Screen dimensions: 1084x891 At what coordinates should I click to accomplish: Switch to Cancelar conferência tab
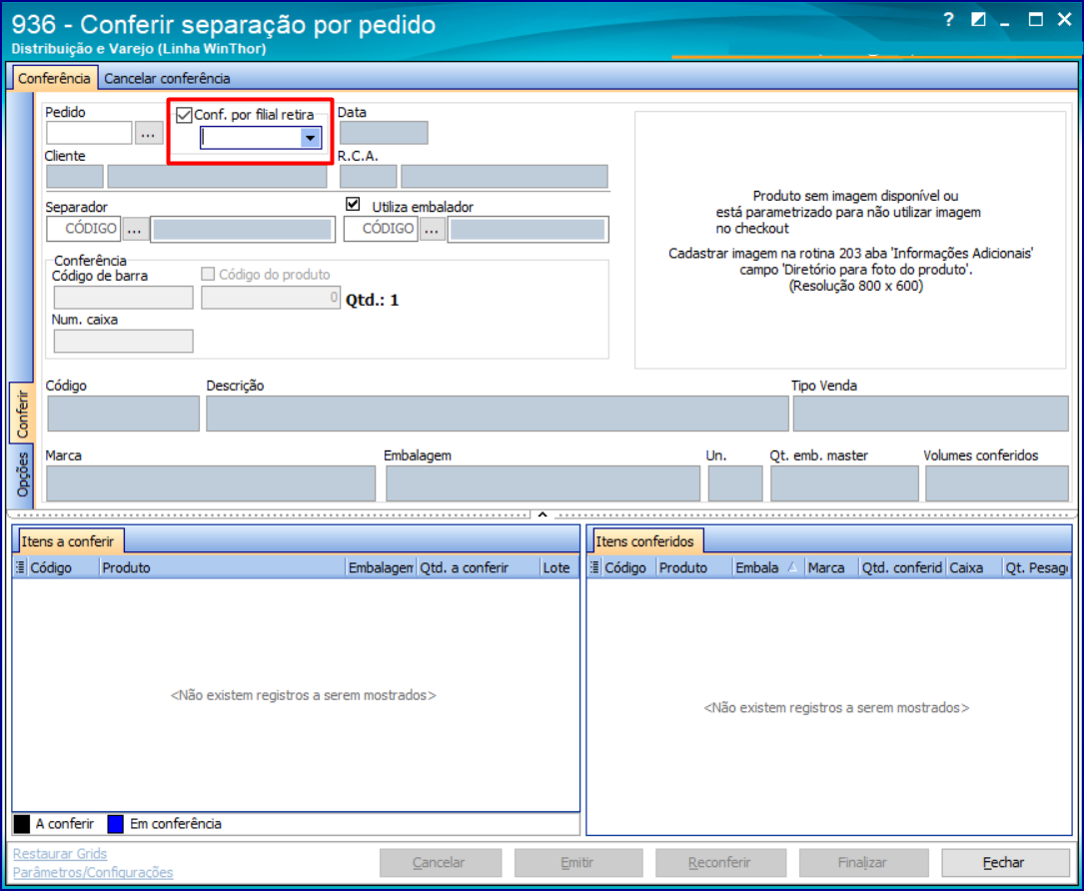click(167, 78)
